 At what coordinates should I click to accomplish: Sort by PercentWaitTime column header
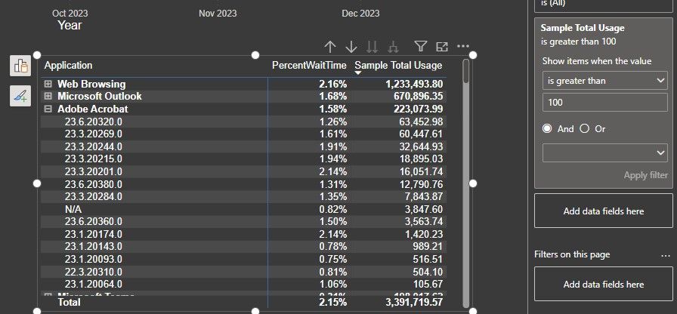pos(309,66)
